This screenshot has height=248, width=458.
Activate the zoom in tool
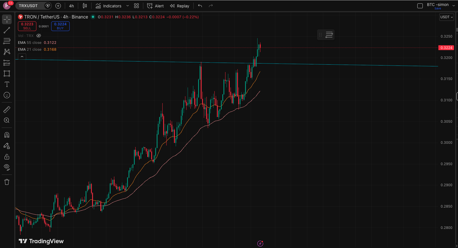7,120
